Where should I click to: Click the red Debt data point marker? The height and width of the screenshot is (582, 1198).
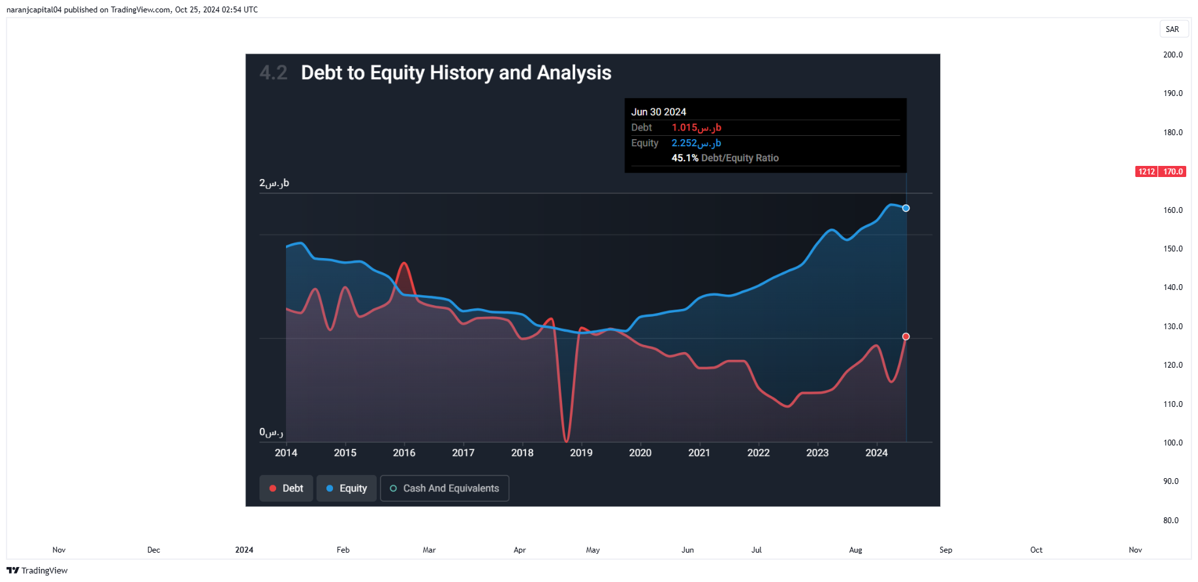point(906,336)
